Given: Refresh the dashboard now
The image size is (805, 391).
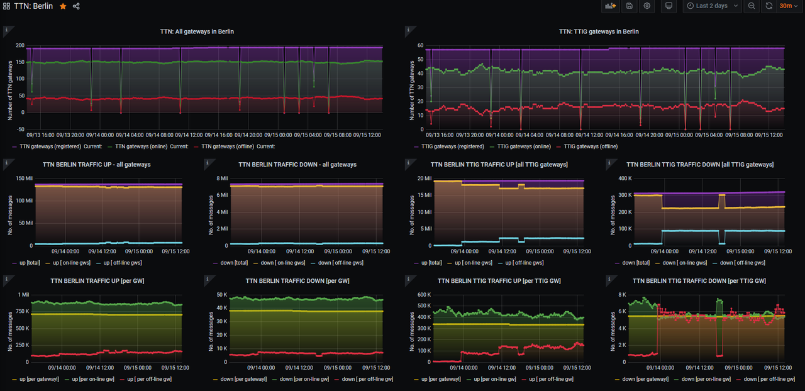Looking at the screenshot, I should [x=769, y=6].
